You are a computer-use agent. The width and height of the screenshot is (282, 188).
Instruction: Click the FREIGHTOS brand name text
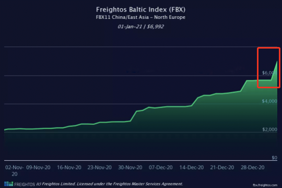[25, 184]
